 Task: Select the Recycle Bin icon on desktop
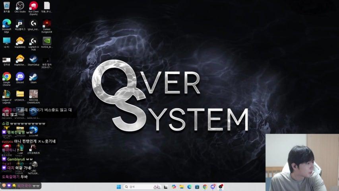pyautogui.click(x=6, y=7)
